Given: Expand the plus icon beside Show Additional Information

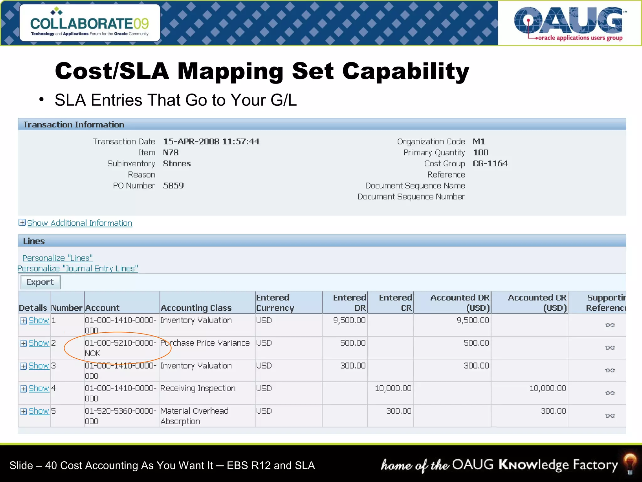Looking at the screenshot, I should point(22,222).
